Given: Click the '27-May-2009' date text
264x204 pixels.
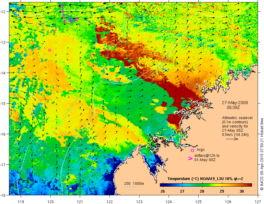Looking at the screenshot, I should pos(235,103).
